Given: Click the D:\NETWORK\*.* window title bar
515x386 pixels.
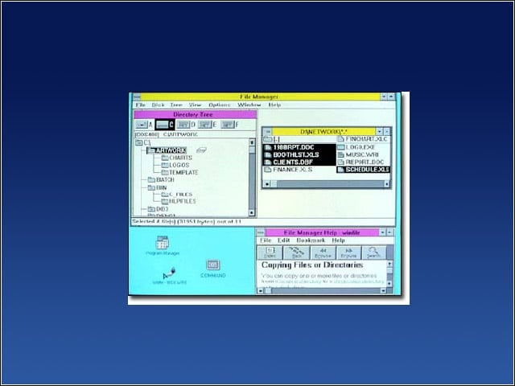Looking at the screenshot, I should point(323,132).
